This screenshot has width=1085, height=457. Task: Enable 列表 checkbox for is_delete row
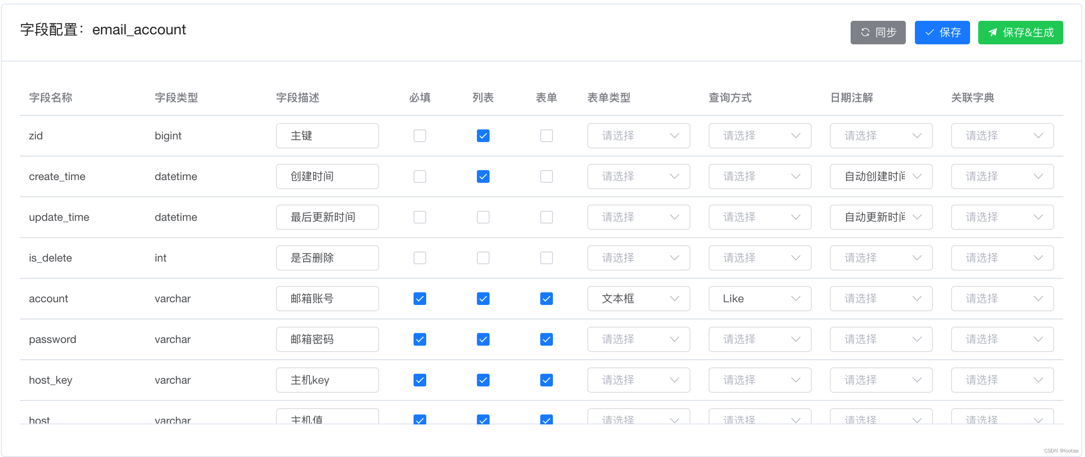483,258
